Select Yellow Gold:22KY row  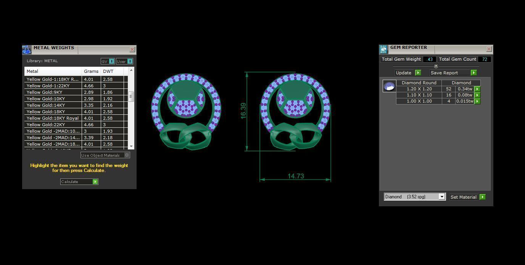[76, 125]
